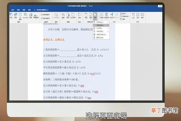Insert a chart with 图表
This screenshot has height=121, width=181.
tap(31, 16)
